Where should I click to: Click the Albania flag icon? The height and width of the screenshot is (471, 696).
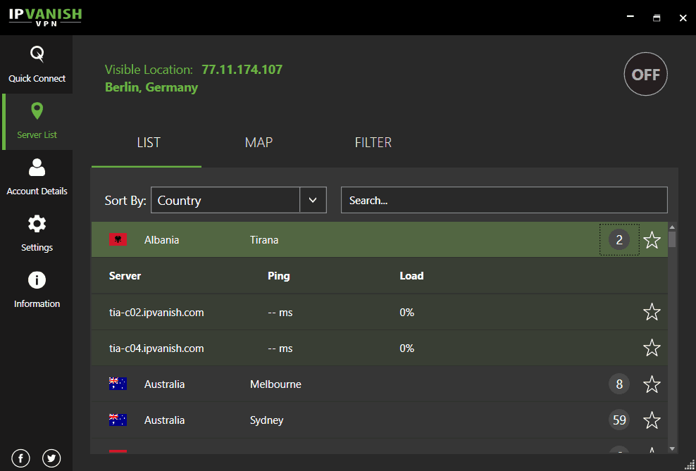click(x=118, y=240)
